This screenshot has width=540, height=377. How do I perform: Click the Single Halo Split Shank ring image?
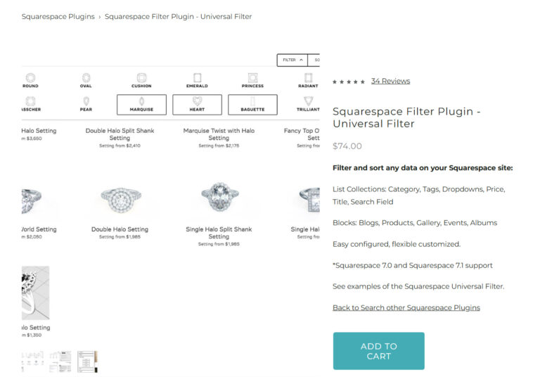pyautogui.click(x=219, y=198)
